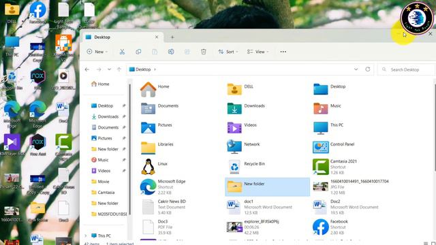Select the Videos folder in file list
Screen dimensions: 436x245
(x=242, y=127)
